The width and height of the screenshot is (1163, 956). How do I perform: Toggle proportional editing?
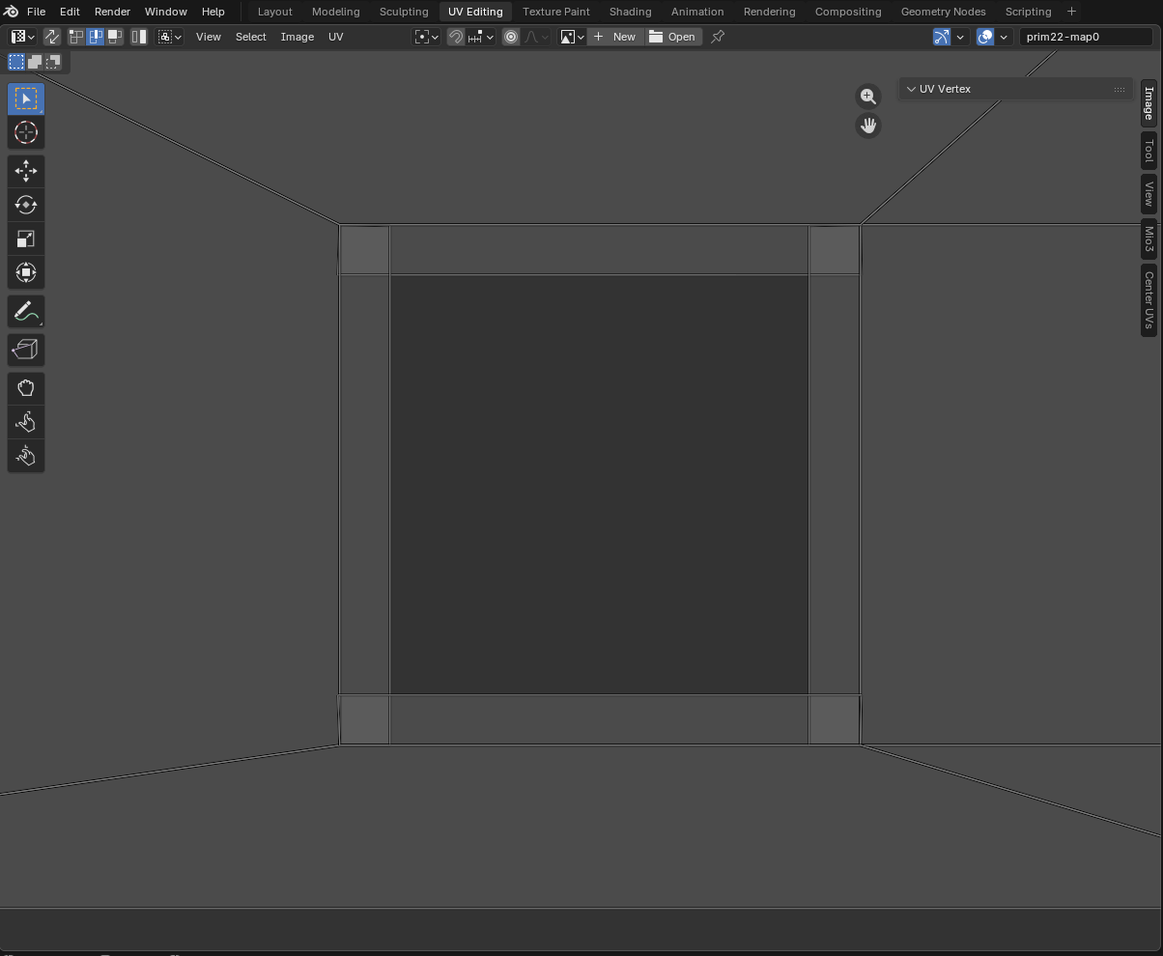[x=511, y=37]
